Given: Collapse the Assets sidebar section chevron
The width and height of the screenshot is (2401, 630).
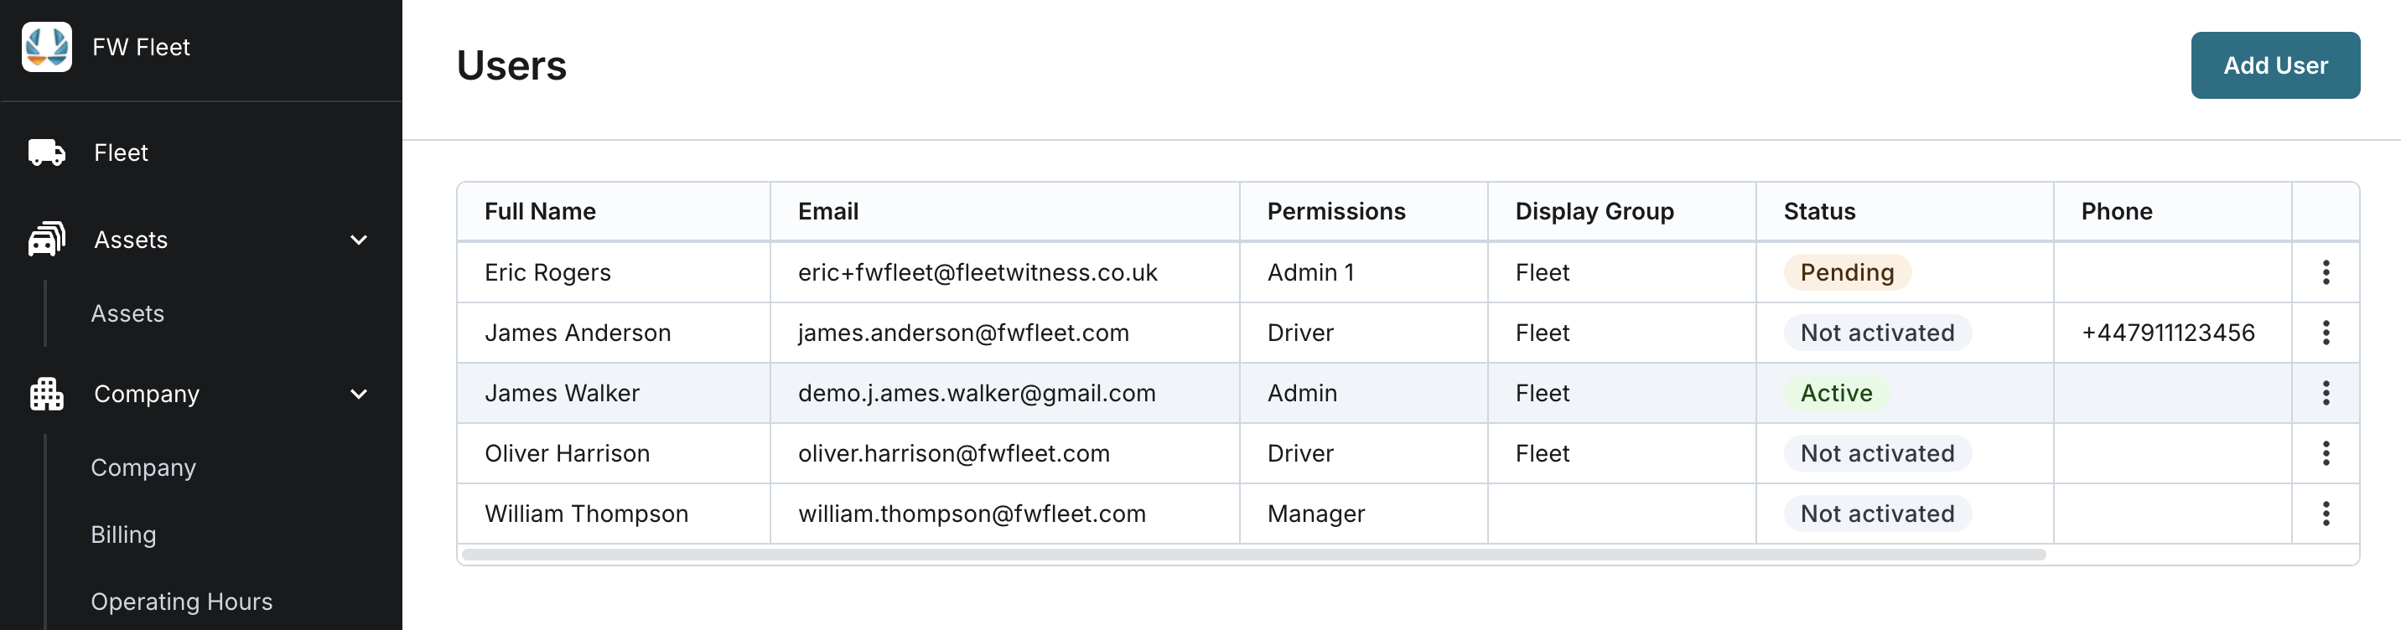Looking at the screenshot, I should [359, 240].
